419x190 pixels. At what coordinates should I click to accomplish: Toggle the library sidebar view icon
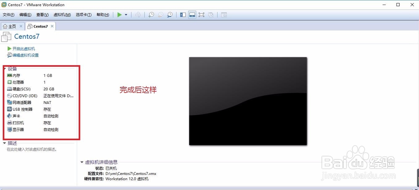tap(183, 15)
